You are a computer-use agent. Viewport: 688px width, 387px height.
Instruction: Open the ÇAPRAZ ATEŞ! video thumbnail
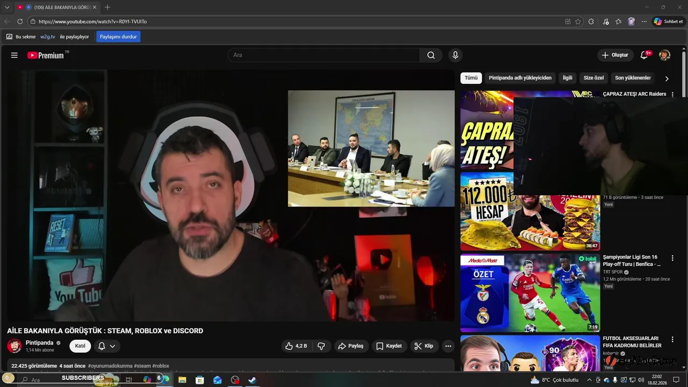tap(487, 130)
